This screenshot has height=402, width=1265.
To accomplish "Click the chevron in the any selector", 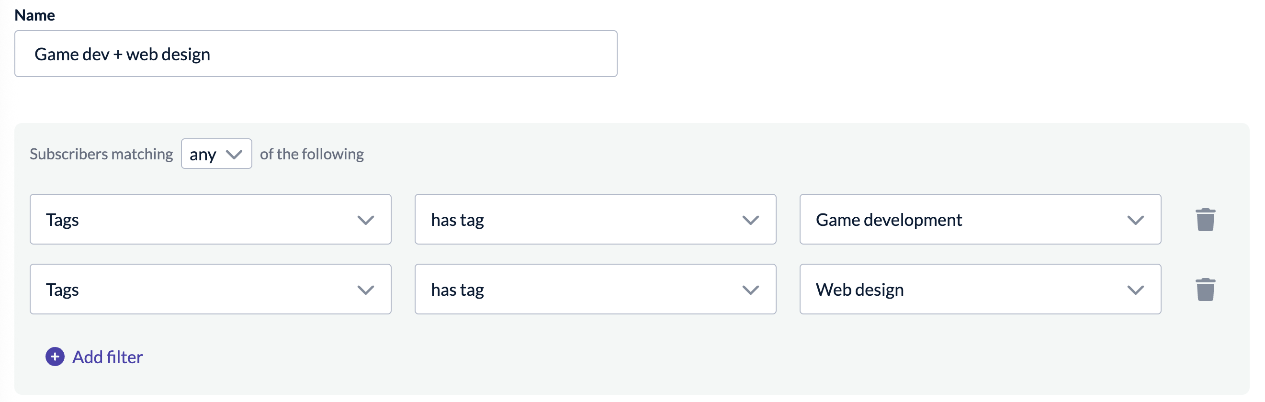I will tap(234, 155).
